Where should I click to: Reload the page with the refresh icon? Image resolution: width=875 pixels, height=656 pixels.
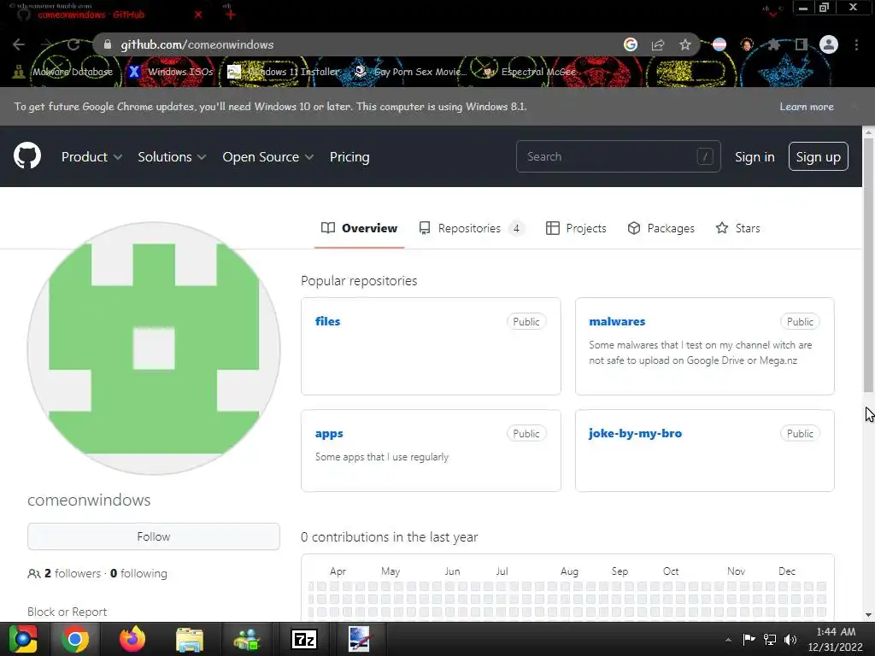coord(73,44)
